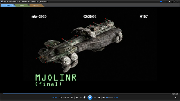Step backward one frame
The height and width of the screenshot is (101, 180).
[77, 98]
